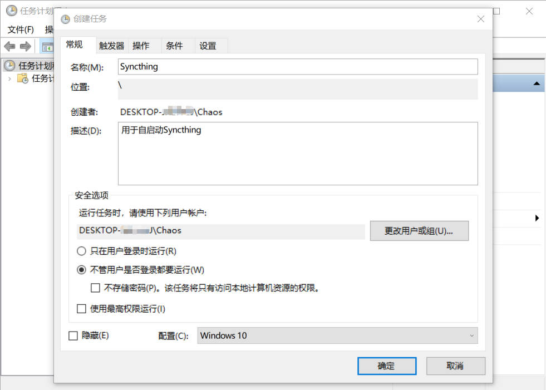Switch to the 触发器 tab
The width and height of the screenshot is (546, 390).
[x=111, y=46]
